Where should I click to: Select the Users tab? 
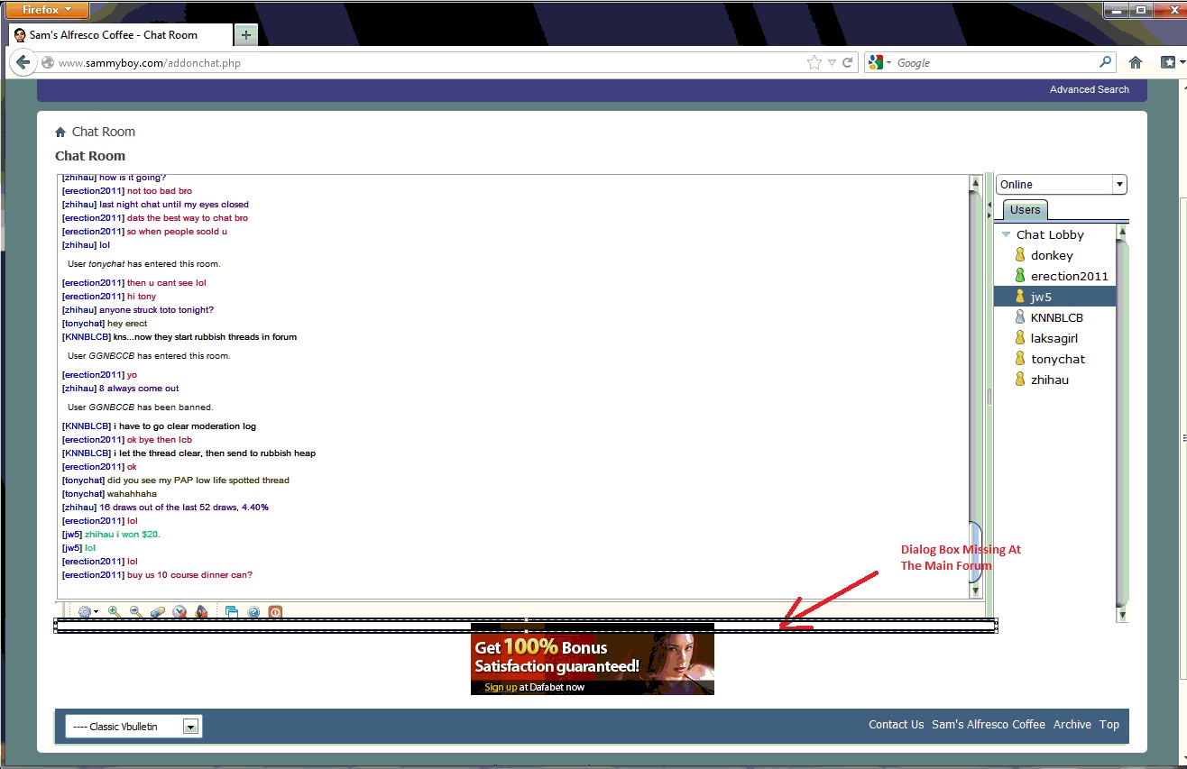click(1025, 210)
